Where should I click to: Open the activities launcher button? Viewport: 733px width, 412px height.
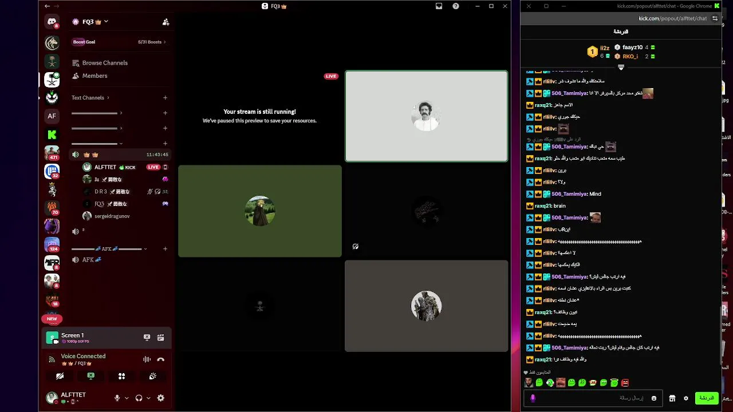[x=121, y=376]
